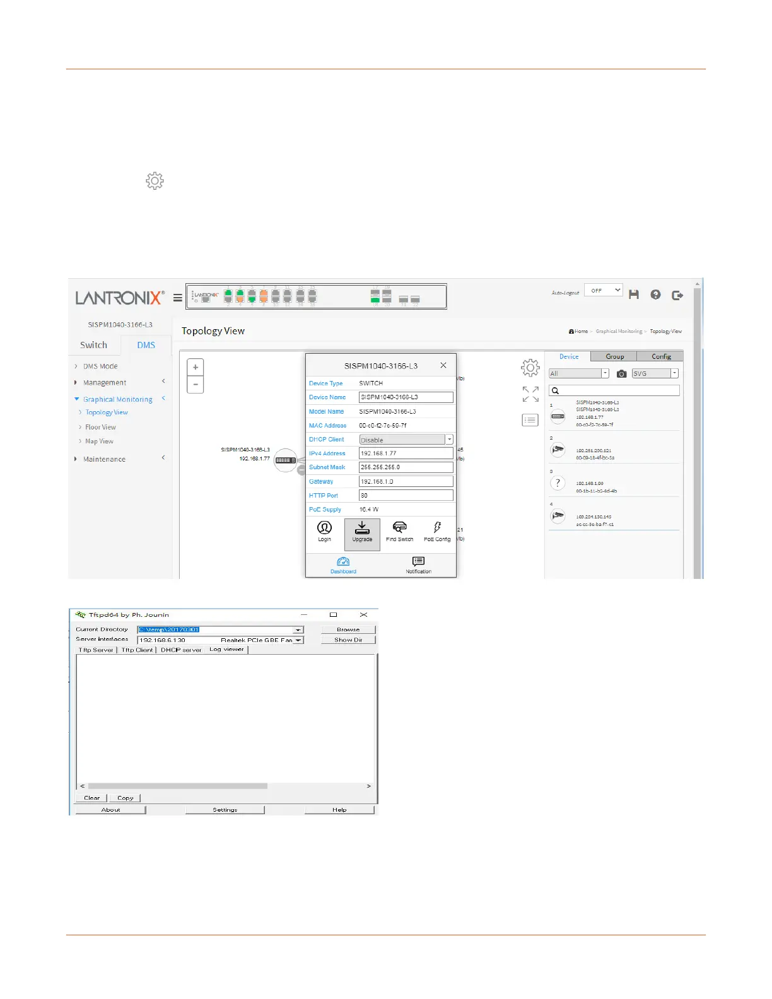Open Current Directory dropdown in Tftpd64
Viewport: 772px width, 999px height.
(x=298, y=630)
